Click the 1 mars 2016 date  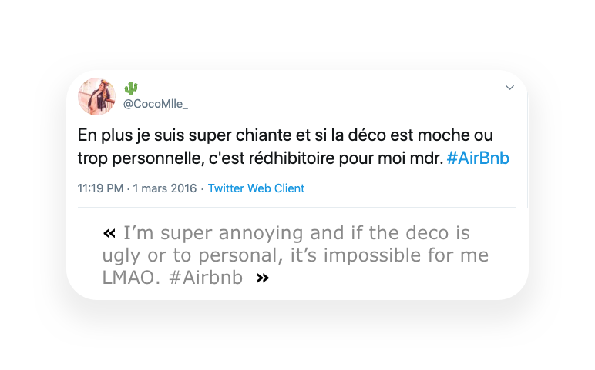click(164, 188)
